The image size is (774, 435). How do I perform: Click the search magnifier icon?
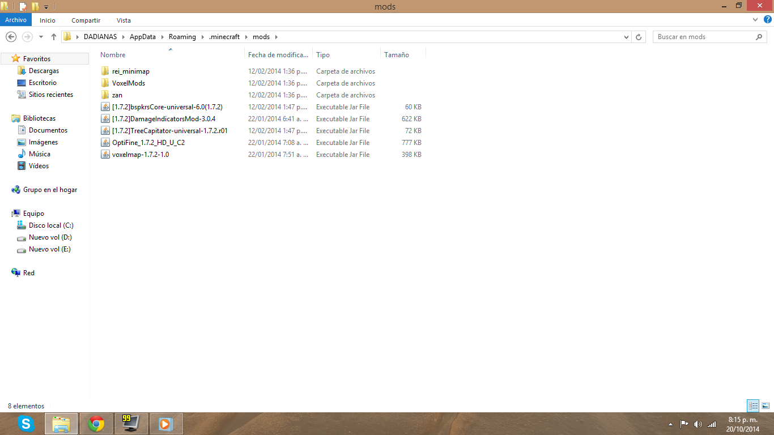point(759,37)
